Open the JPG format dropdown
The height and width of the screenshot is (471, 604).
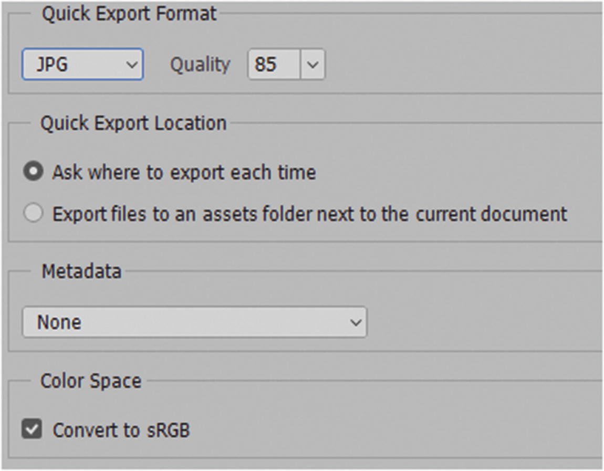pyautogui.click(x=82, y=65)
